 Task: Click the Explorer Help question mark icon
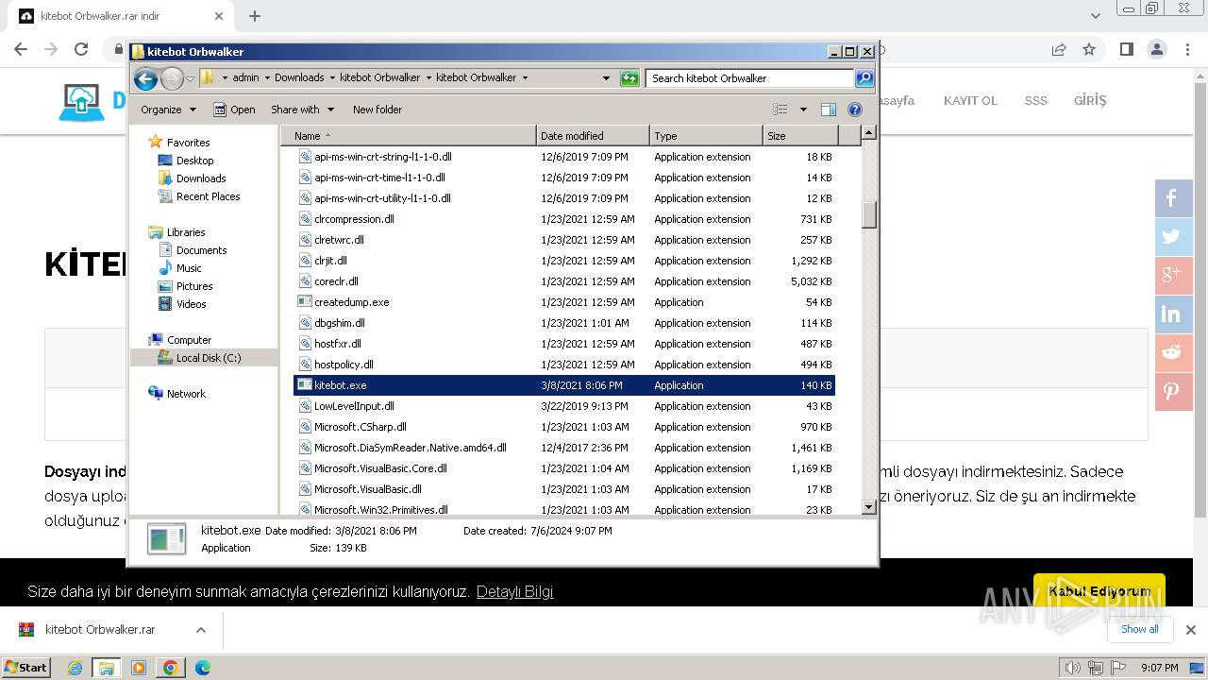855,110
